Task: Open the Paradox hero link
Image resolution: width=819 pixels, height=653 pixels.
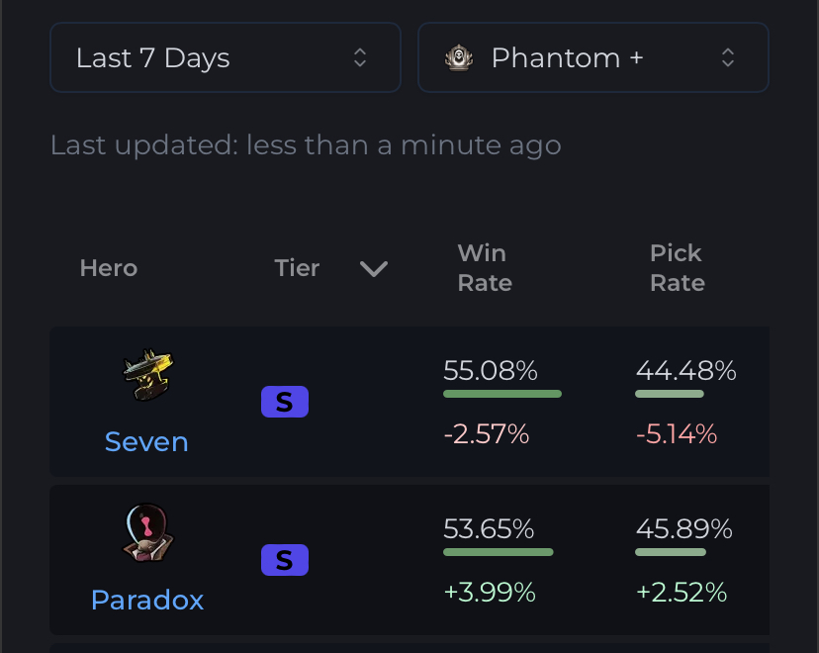Action: click(147, 600)
